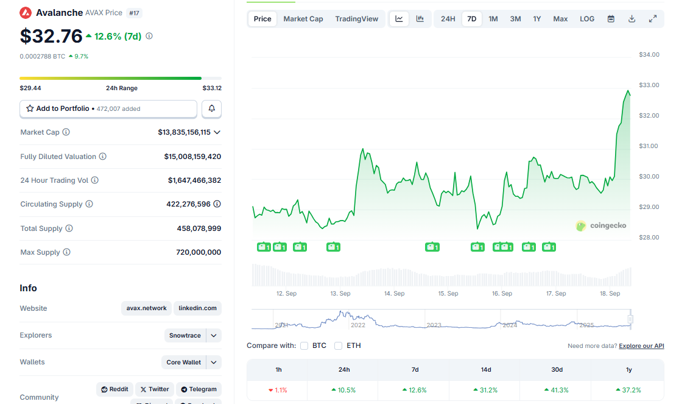The image size is (679, 404).
Task: Toggle LOG scale on the chart
Action: (x=587, y=19)
